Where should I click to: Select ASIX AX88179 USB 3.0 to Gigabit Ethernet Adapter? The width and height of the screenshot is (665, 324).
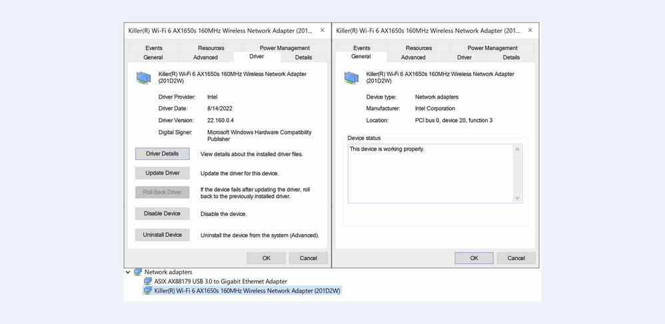point(221,281)
